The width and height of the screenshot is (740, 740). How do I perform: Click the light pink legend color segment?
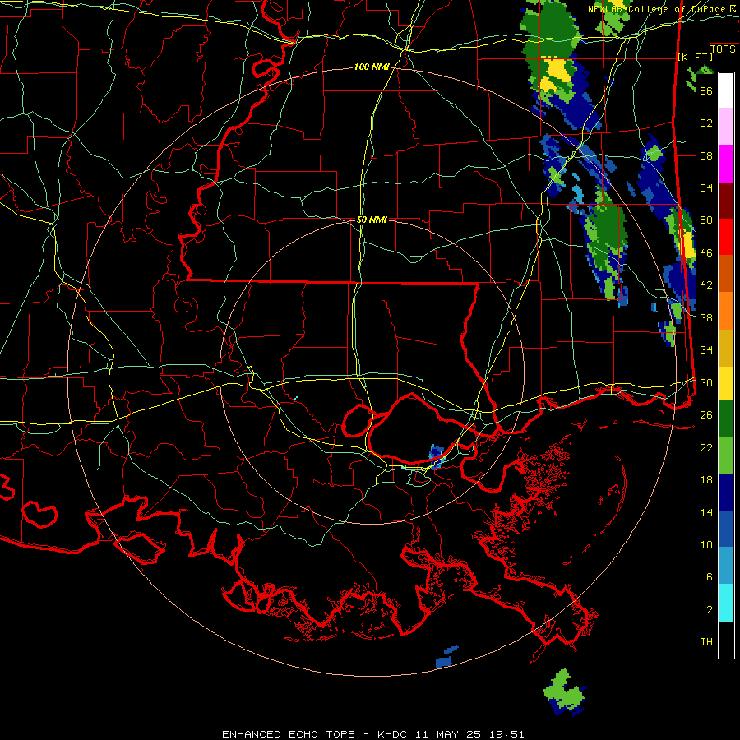[x=726, y=127]
